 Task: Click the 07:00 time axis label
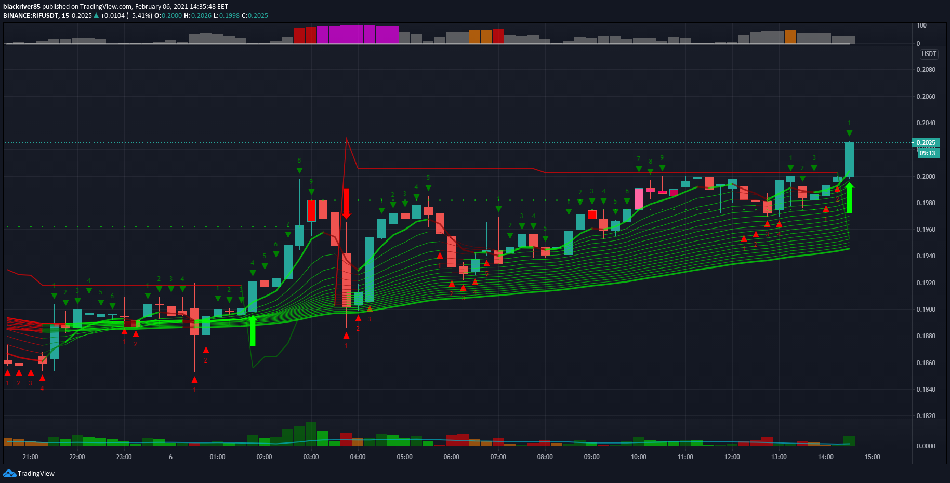(x=498, y=457)
